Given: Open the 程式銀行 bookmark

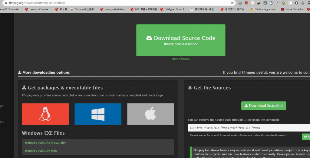Looking at the screenshot, I should tap(233, 9).
